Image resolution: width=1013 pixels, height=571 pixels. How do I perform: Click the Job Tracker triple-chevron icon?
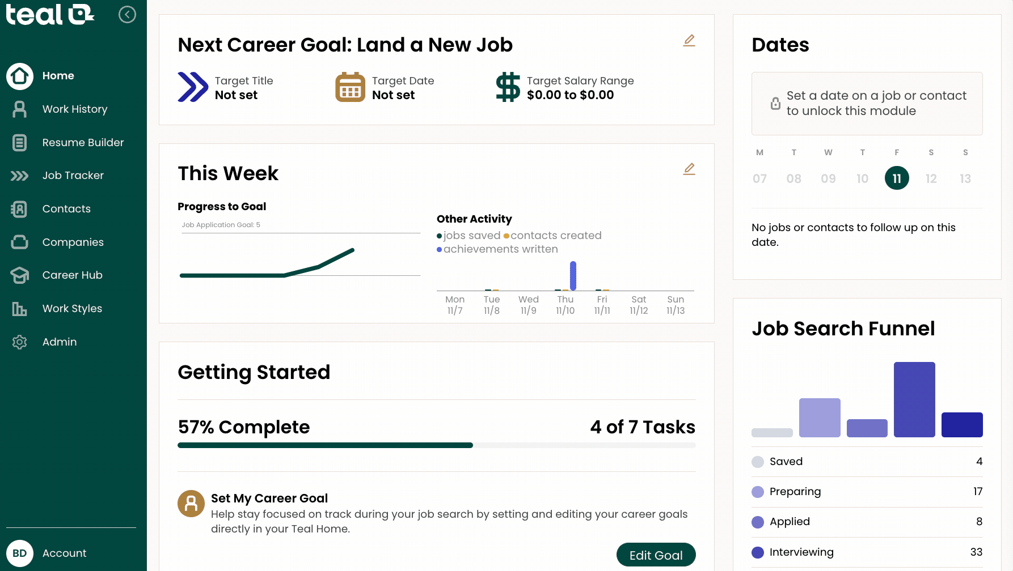pos(20,176)
